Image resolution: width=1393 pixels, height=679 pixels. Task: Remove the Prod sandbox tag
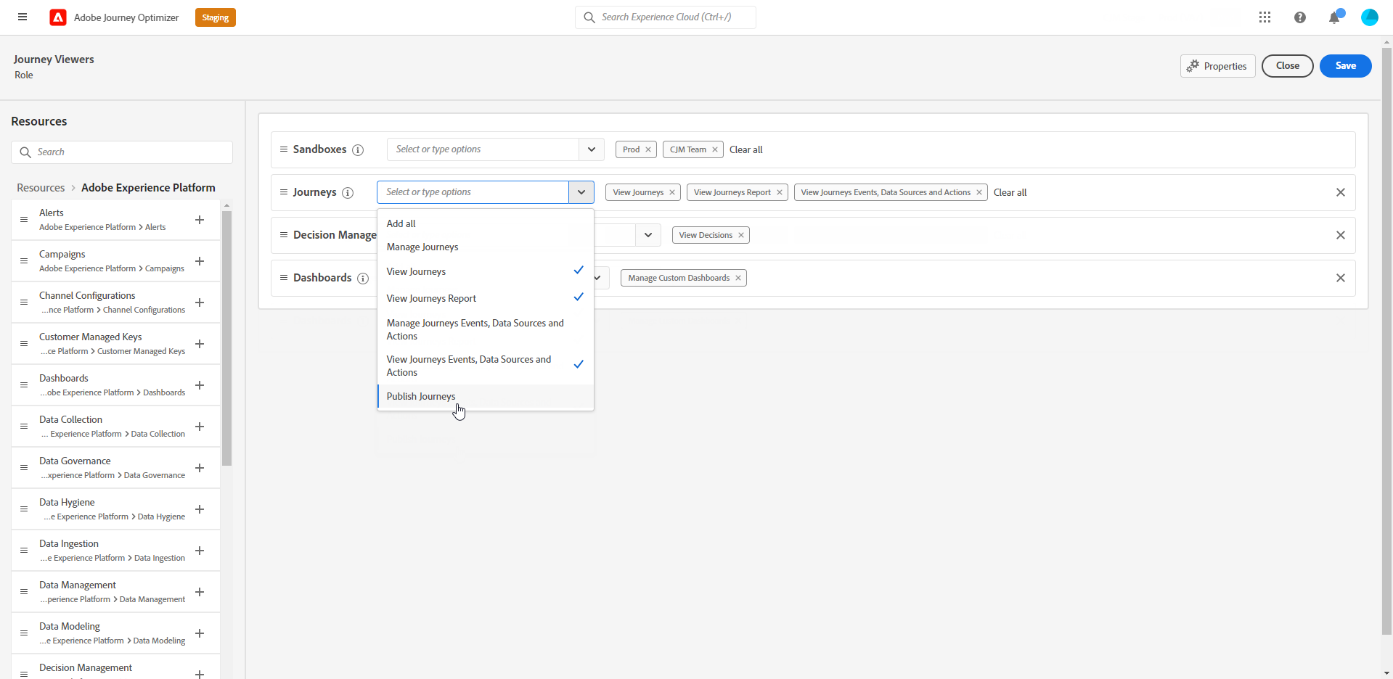pos(648,149)
